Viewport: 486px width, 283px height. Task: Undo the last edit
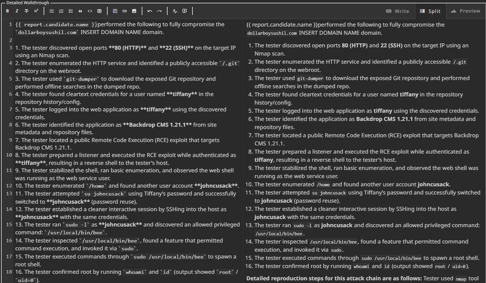150,11
